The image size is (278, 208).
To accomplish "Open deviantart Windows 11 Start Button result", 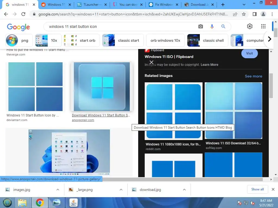I will [x=33, y=115].
